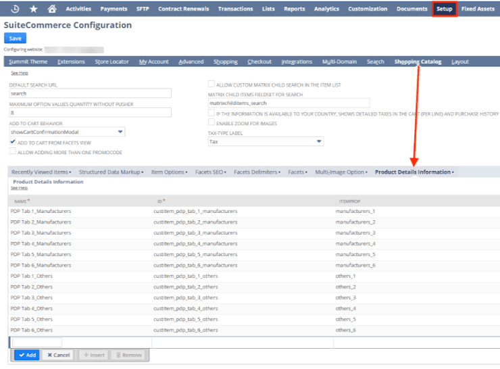Open Recently Viewed Items subtab

41,172
